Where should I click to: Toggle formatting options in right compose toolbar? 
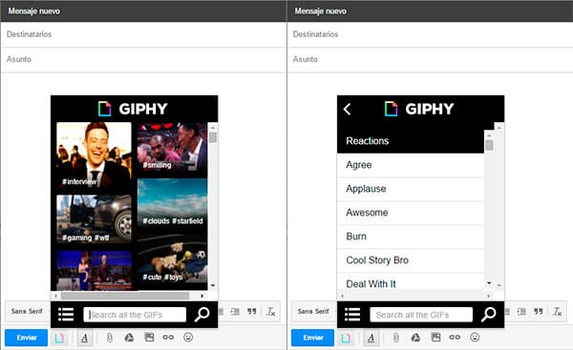tap(371, 338)
